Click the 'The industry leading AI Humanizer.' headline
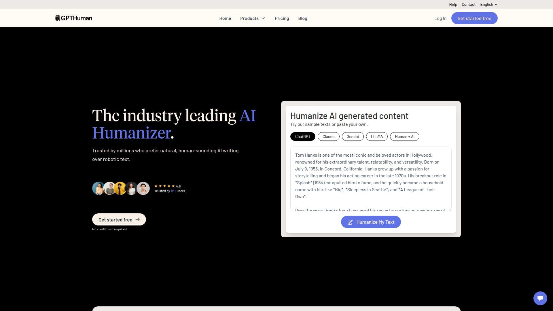This screenshot has width=553, height=311. point(174,124)
